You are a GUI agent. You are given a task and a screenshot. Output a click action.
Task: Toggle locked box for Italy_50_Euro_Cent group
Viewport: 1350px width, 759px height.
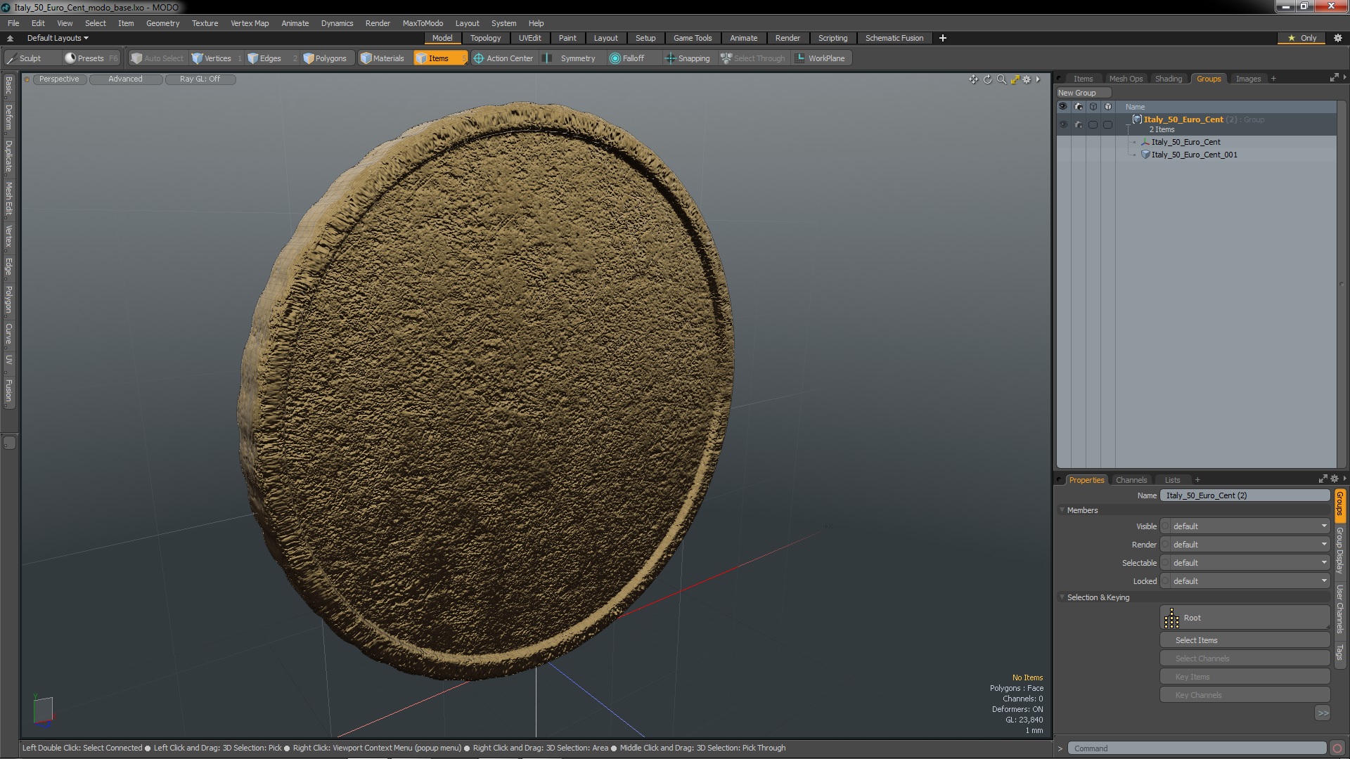[1108, 124]
